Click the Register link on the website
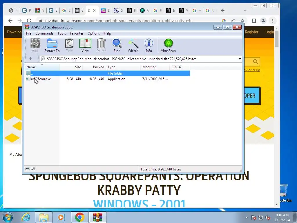This screenshot has height=223, width=297. click(x=251, y=32)
